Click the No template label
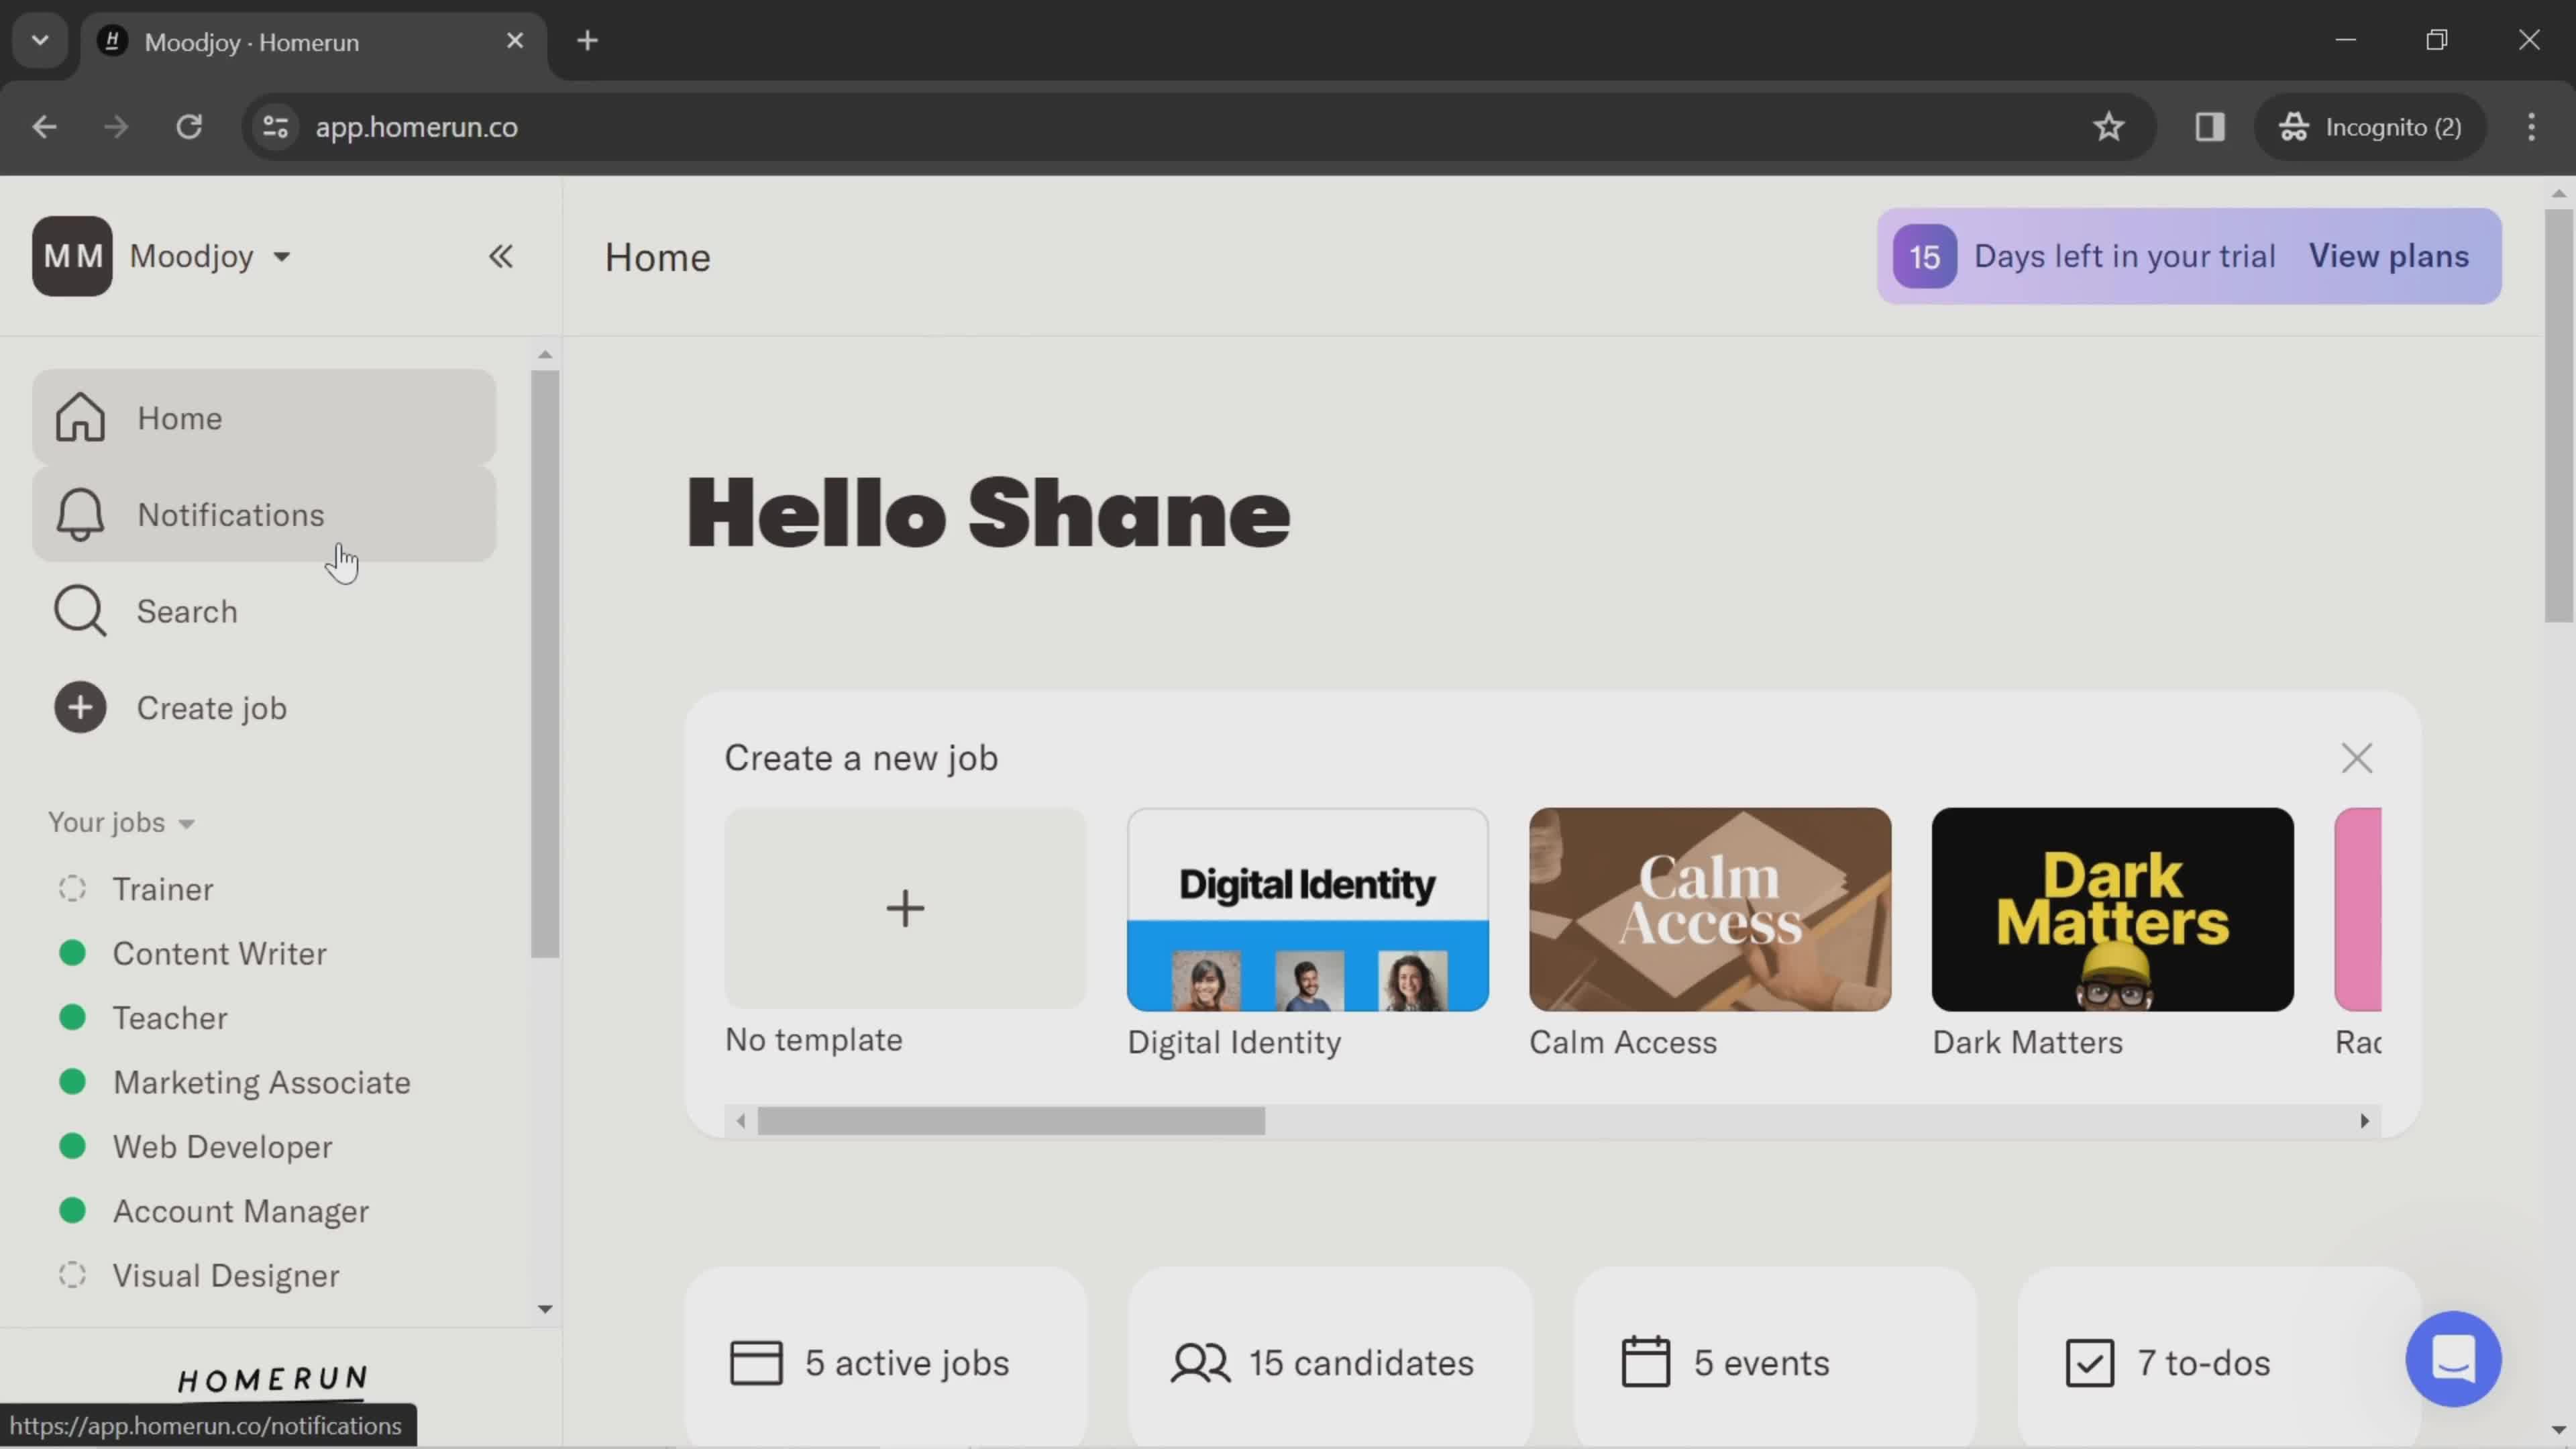 (x=813, y=1040)
